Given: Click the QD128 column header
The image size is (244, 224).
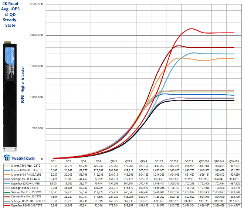Looking at the screenshot, I should tap(159, 162).
